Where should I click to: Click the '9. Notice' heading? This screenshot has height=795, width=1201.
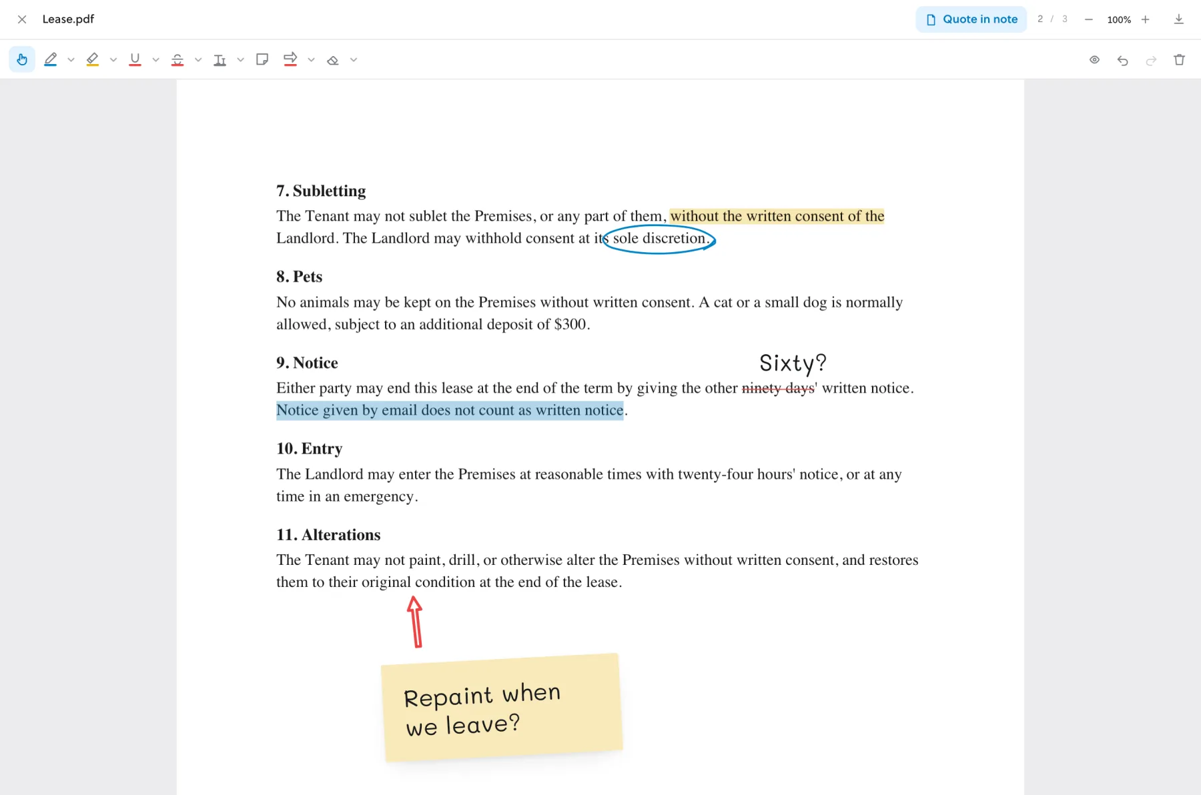(307, 363)
